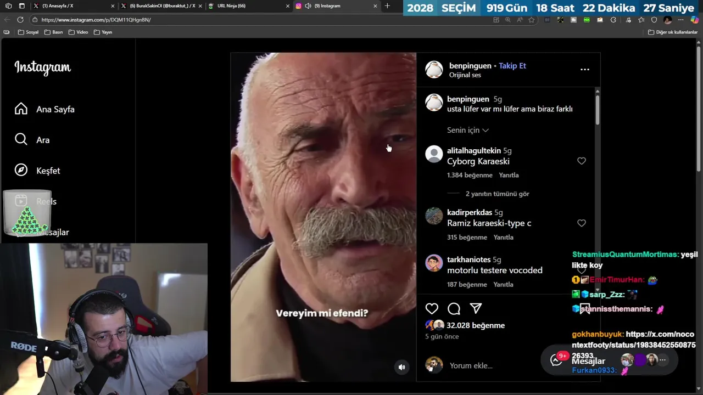This screenshot has width=703, height=395.
Task: Open a new browser tab
Action: pos(387,5)
